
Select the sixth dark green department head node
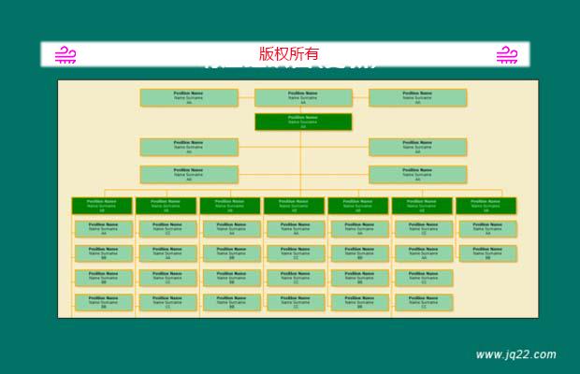(422, 205)
